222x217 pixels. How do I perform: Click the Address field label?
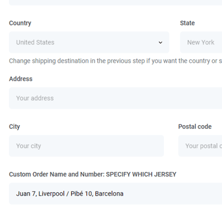point(21,79)
